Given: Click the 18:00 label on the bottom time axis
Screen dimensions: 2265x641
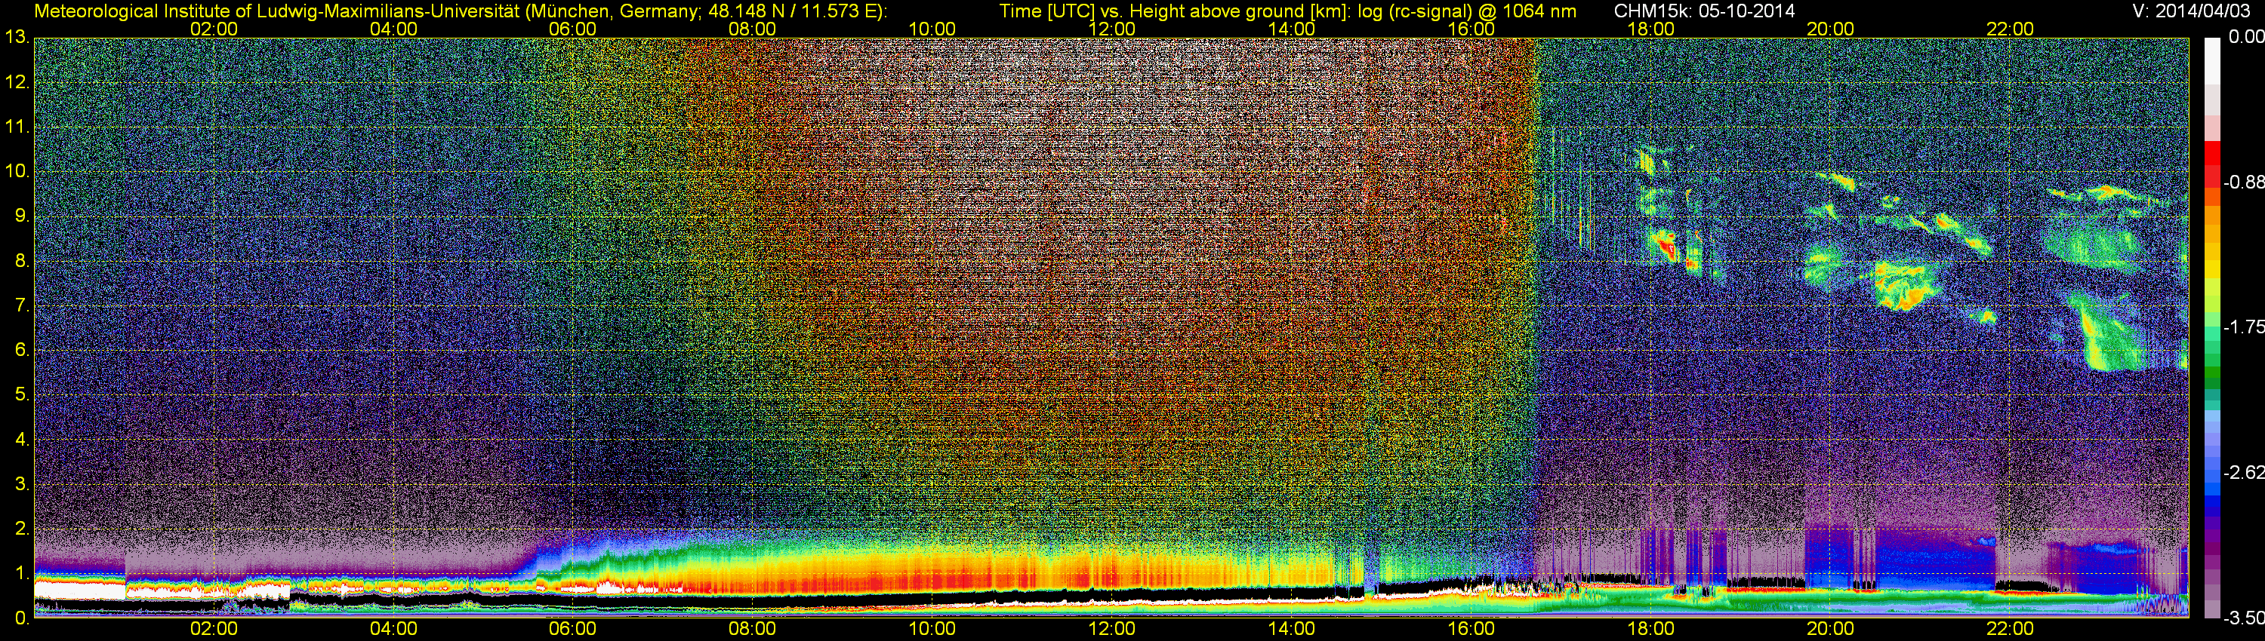Looking at the screenshot, I should point(1650,629).
